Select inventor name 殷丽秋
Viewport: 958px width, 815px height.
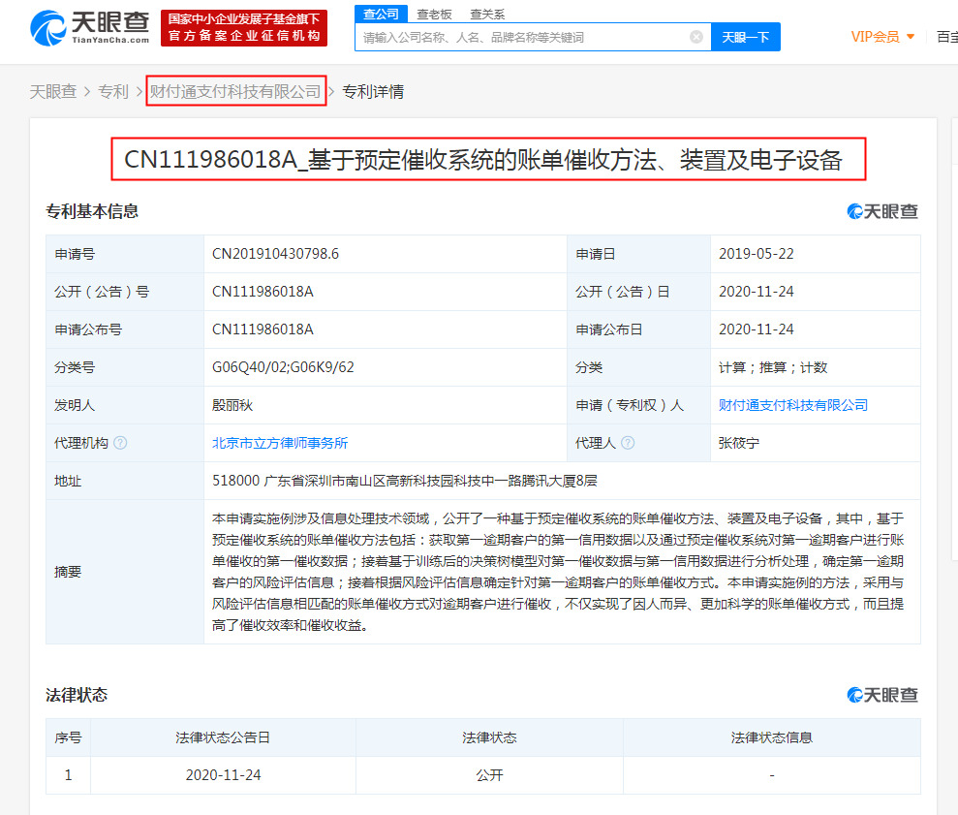click(232, 405)
